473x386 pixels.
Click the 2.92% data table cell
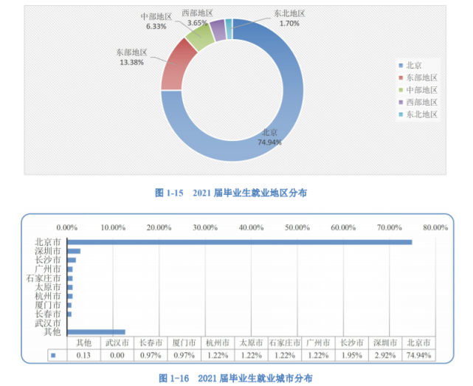pyautogui.click(x=385, y=355)
